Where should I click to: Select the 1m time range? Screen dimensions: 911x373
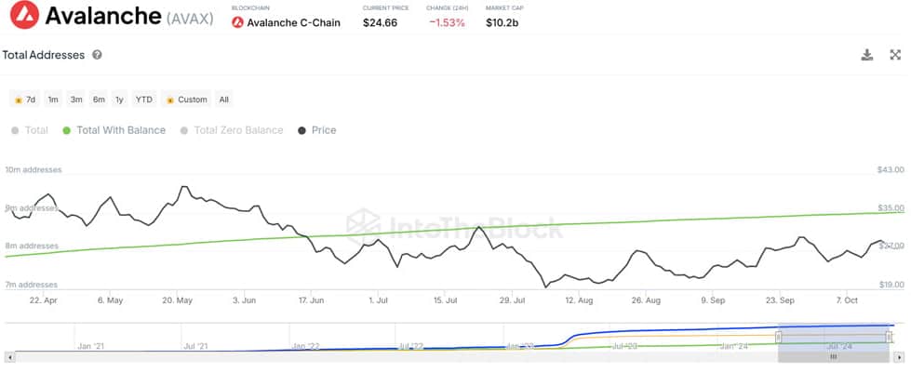53,100
